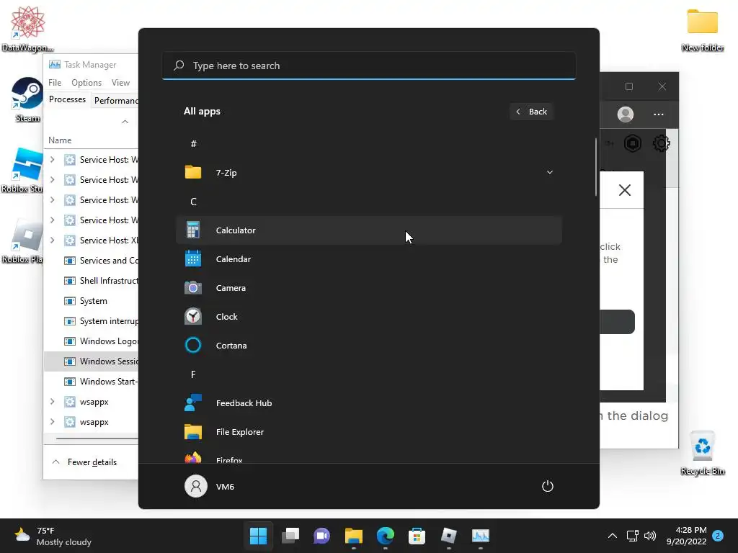Expand the second Service Host process row

click(x=52, y=180)
